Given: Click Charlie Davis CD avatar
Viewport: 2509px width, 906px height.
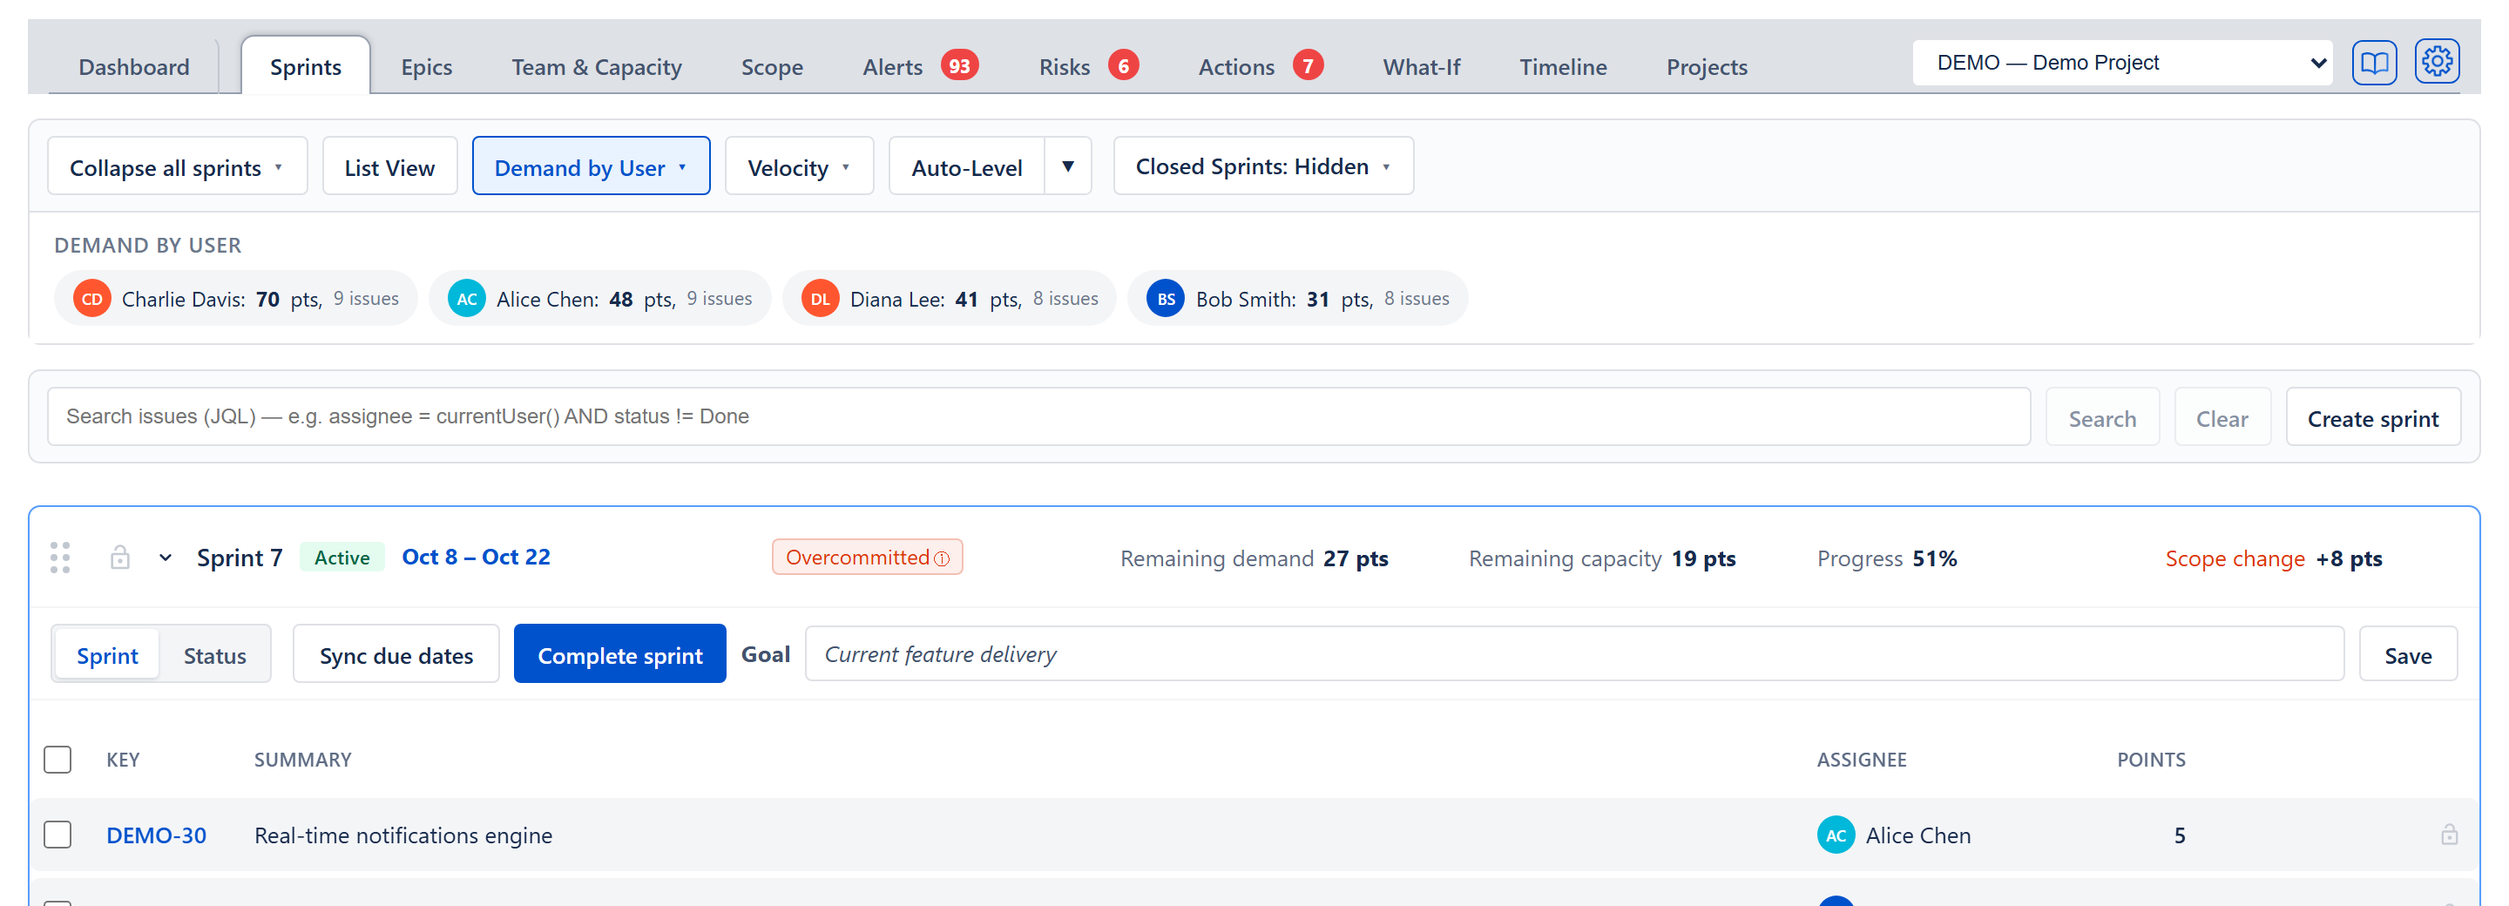Looking at the screenshot, I should coord(92,299).
